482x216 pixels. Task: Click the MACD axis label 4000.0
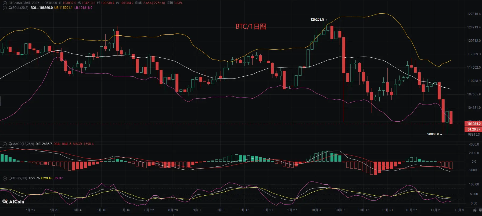tap(474, 144)
